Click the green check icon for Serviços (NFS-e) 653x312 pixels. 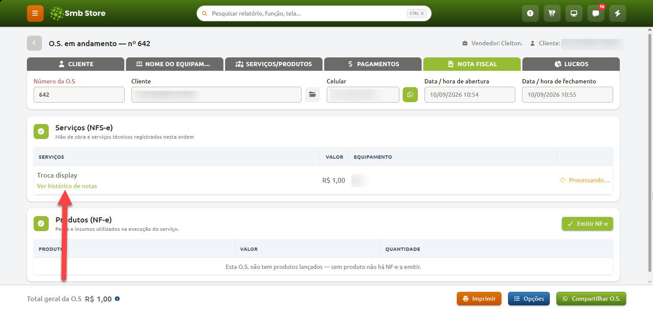[41, 132]
